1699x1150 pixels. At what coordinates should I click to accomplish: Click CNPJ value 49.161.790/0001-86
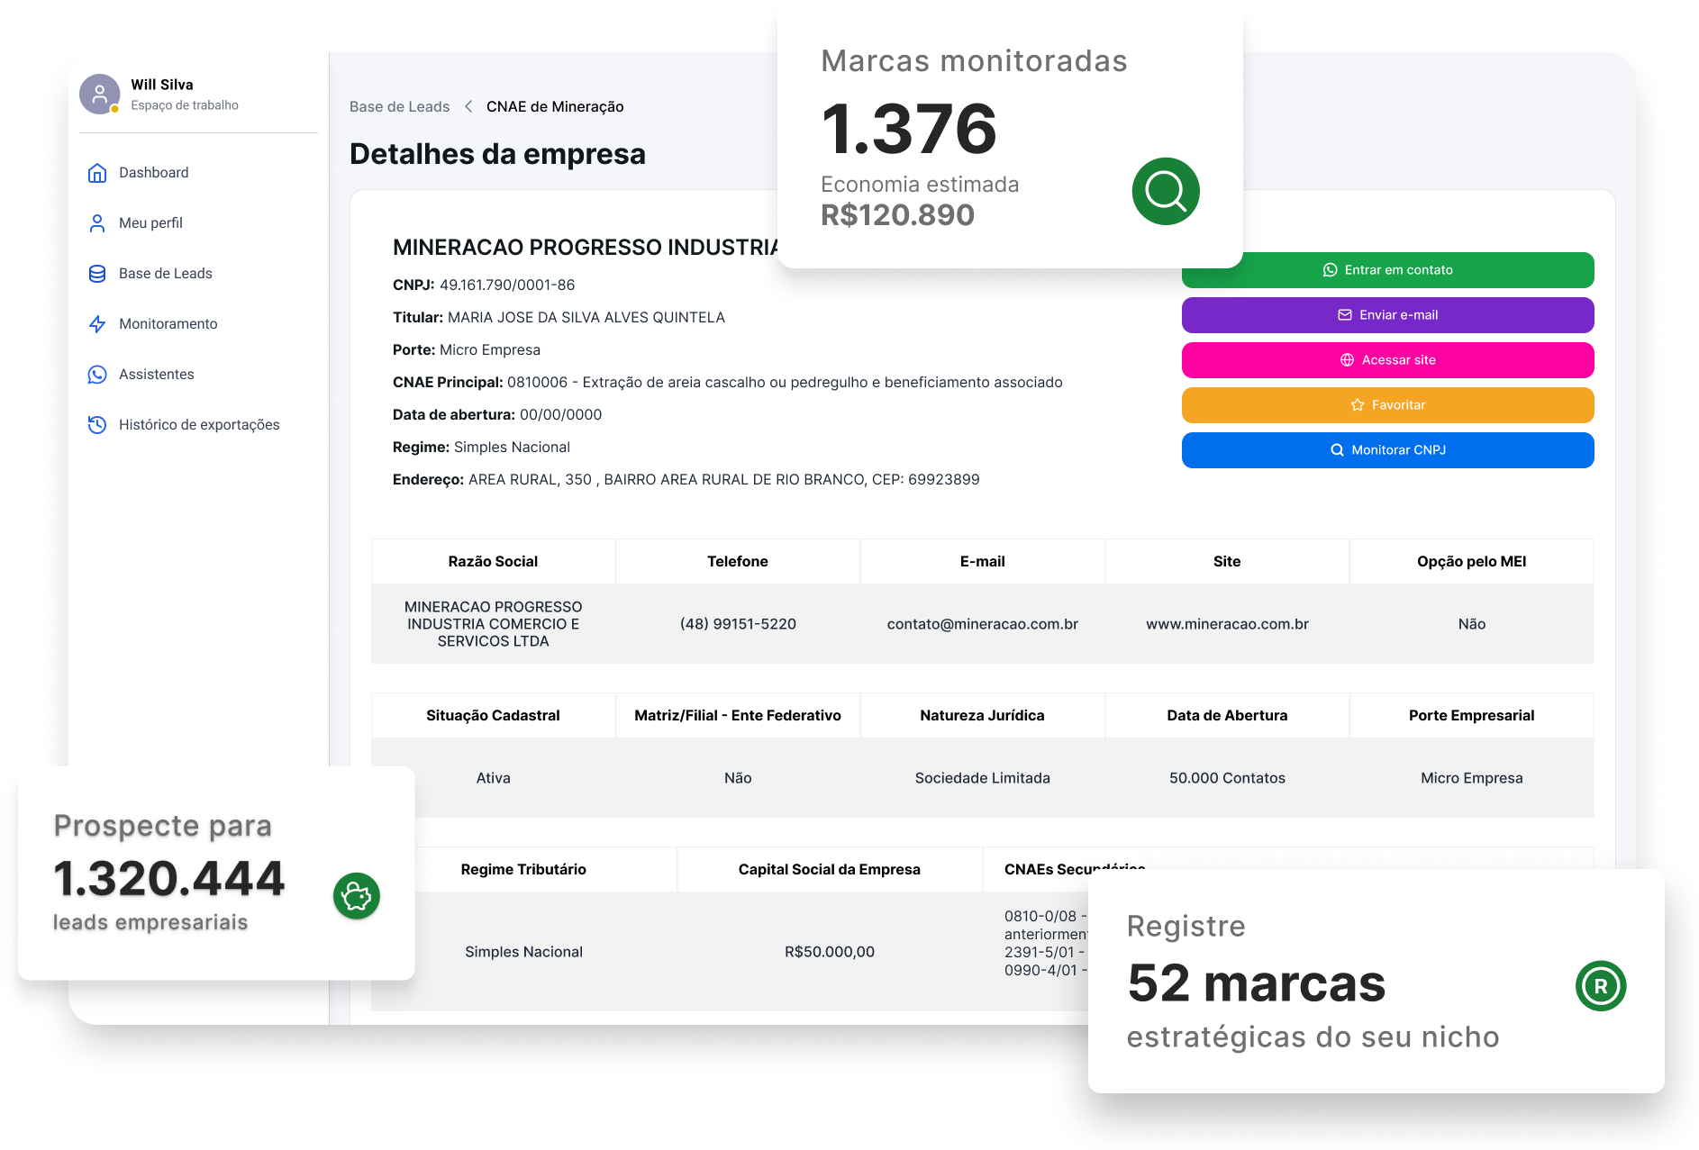pos(507,285)
